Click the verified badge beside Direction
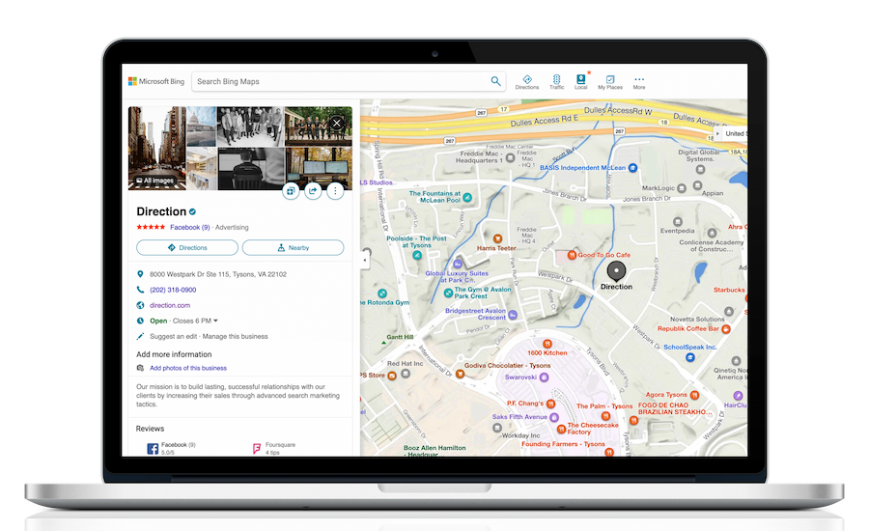The height and width of the screenshot is (531, 869). 193,211
